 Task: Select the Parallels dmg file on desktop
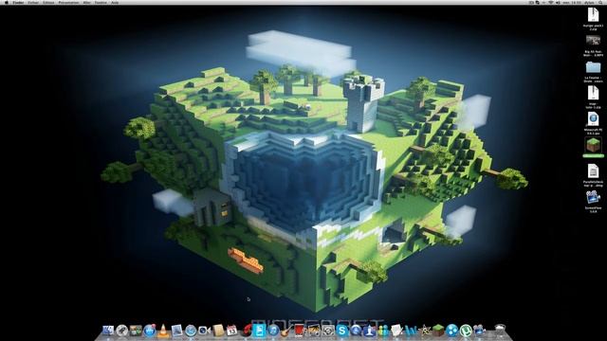click(593, 171)
